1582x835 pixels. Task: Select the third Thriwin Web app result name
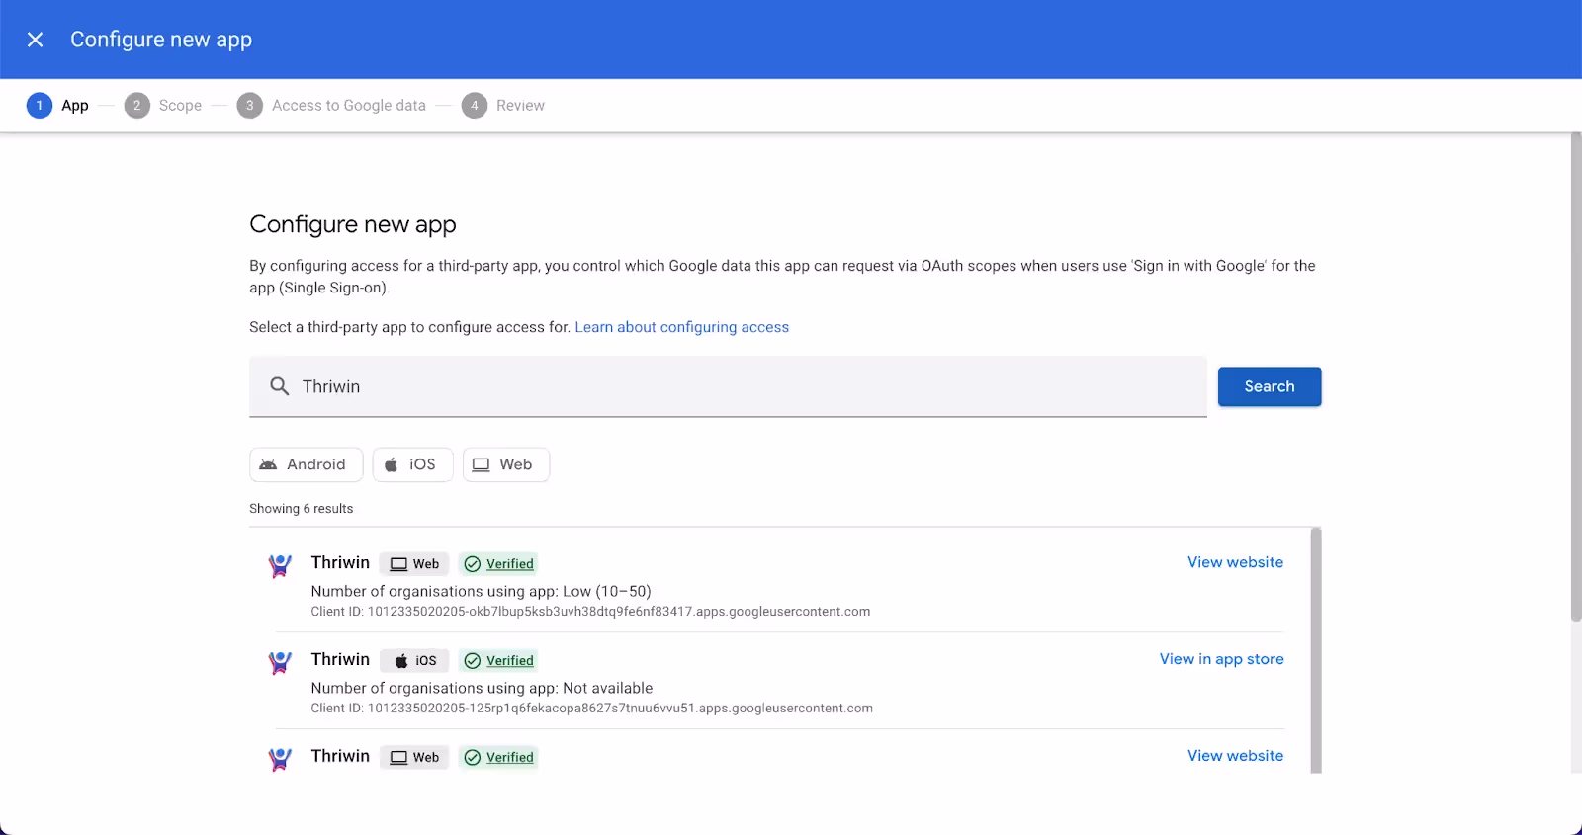[x=340, y=756]
